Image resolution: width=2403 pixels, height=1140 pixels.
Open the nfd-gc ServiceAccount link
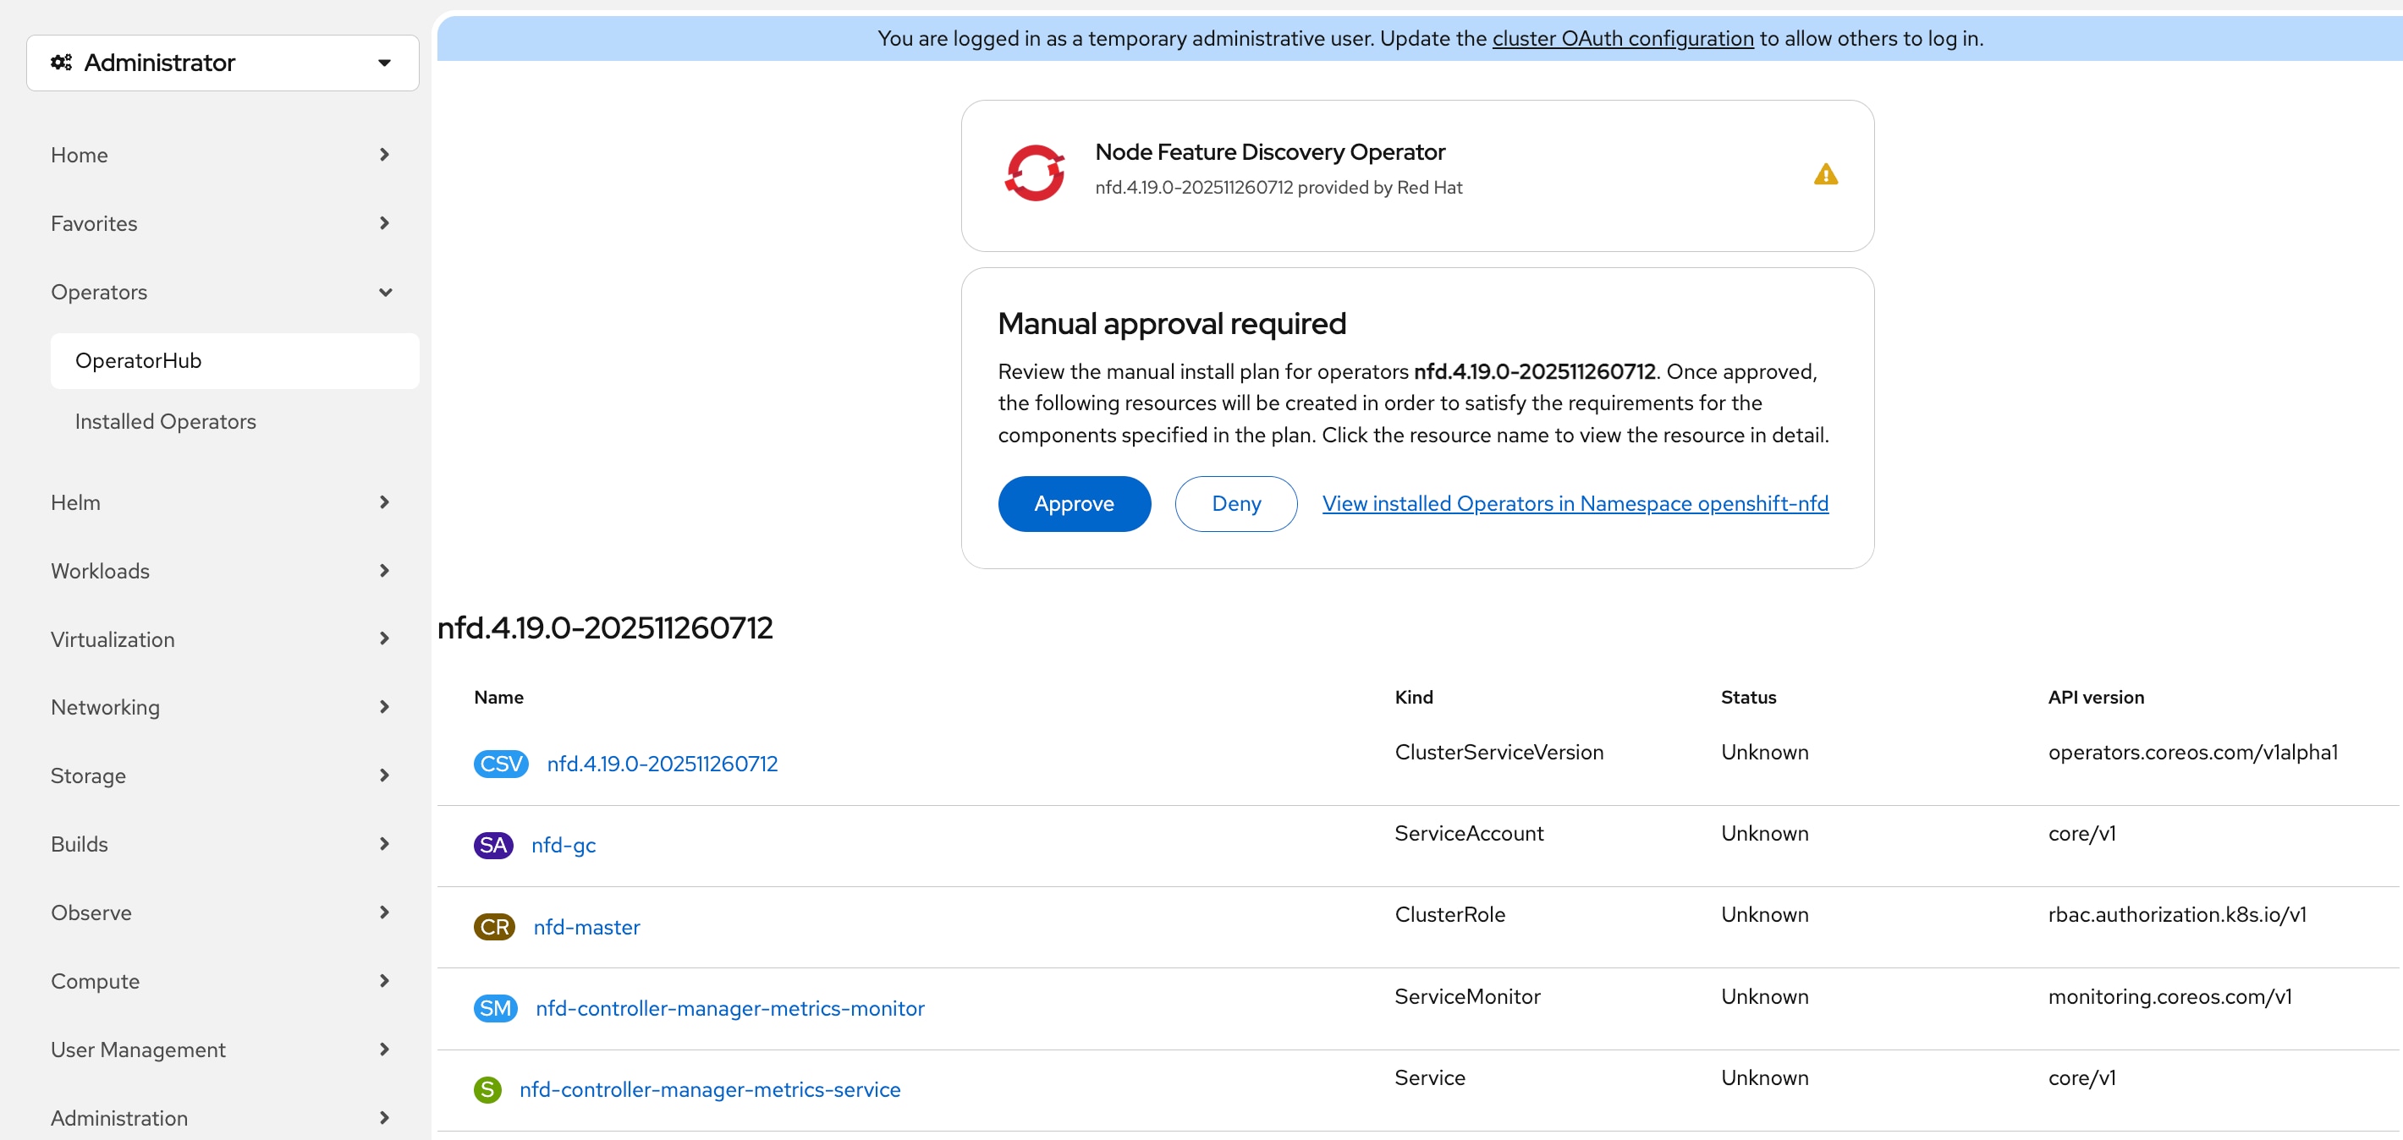(x=564, y=845)
